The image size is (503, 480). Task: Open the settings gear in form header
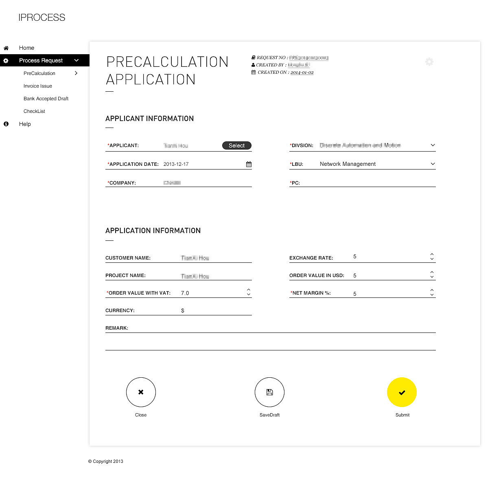coord(429,62)
